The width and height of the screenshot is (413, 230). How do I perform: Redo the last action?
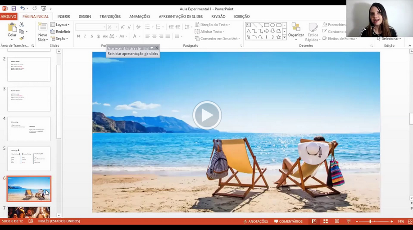[35, 9]
